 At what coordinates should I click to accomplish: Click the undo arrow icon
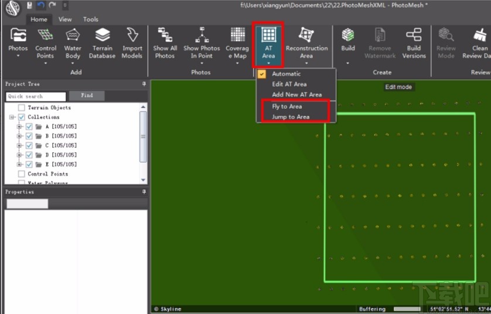pos(40,5)
